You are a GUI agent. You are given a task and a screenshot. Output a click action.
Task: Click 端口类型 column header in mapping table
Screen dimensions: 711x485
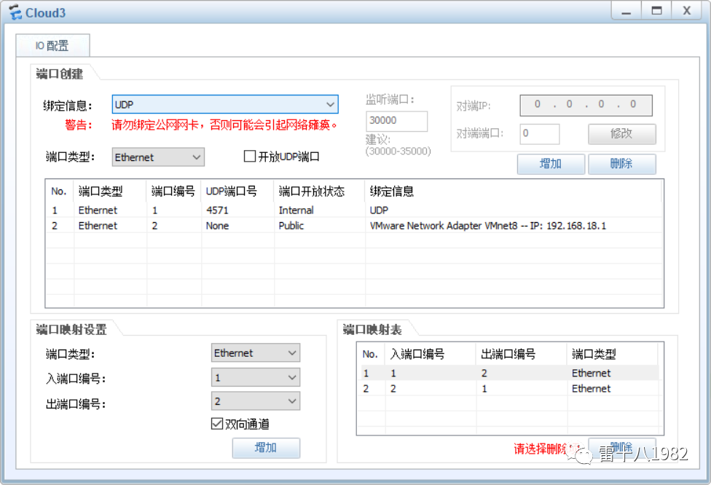click(612, 354)
